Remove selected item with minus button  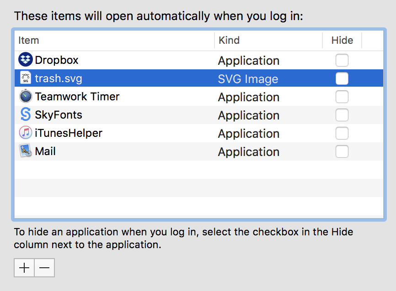coord(44,268)
